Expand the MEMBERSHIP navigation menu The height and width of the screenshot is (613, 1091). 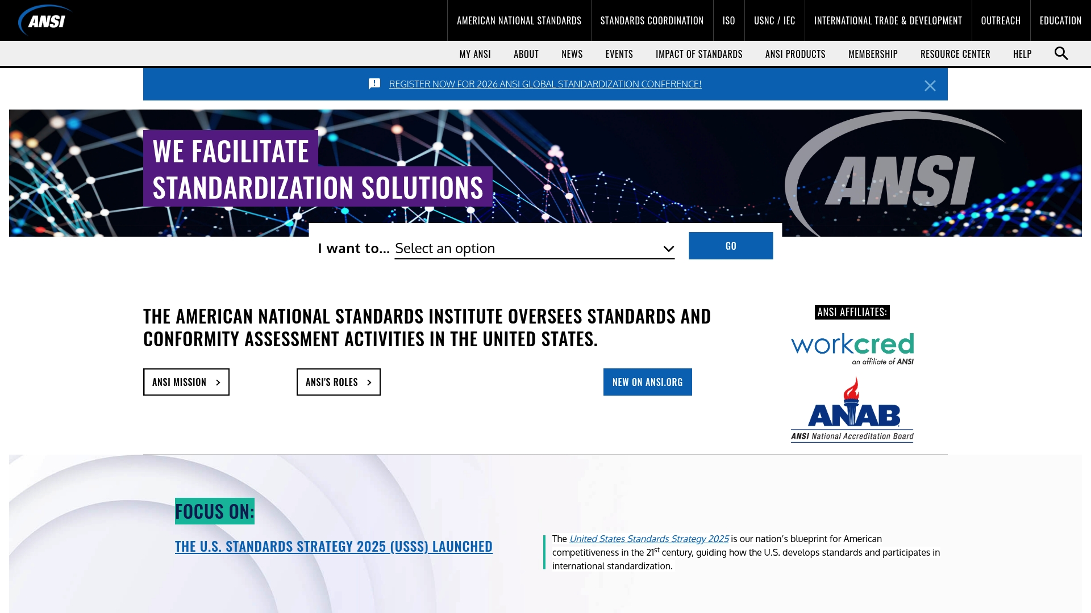click(873, 53)
